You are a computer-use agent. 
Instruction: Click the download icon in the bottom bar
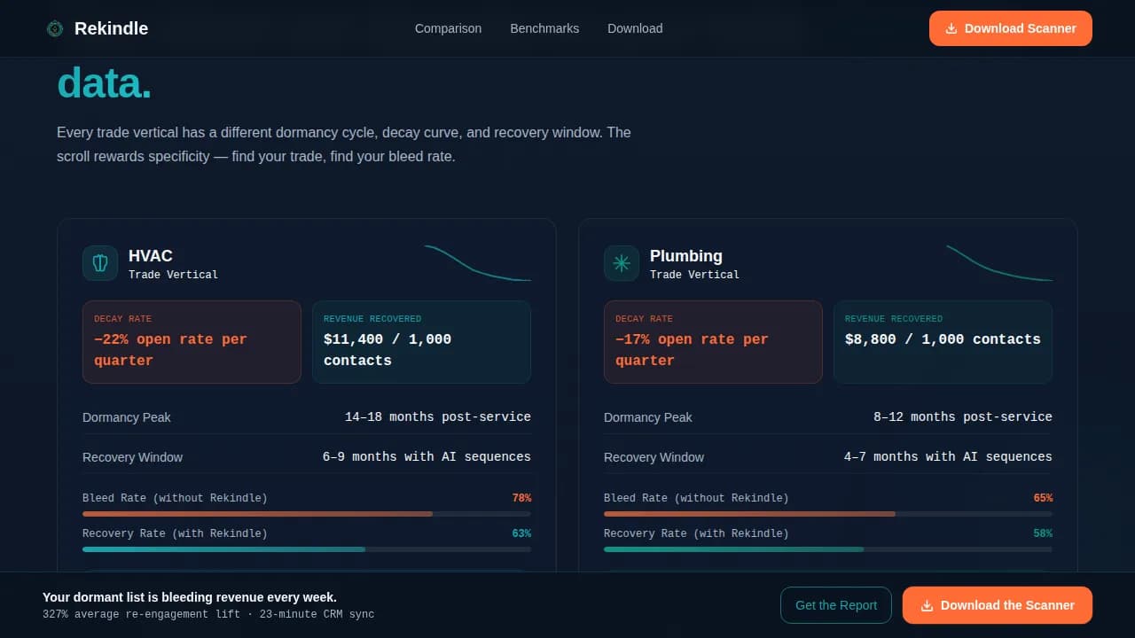pos(928,605)
